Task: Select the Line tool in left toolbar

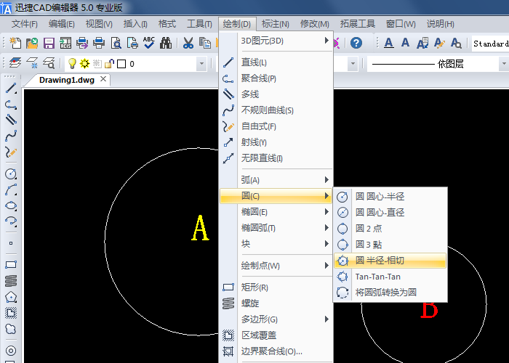Action: pos(11,89)
